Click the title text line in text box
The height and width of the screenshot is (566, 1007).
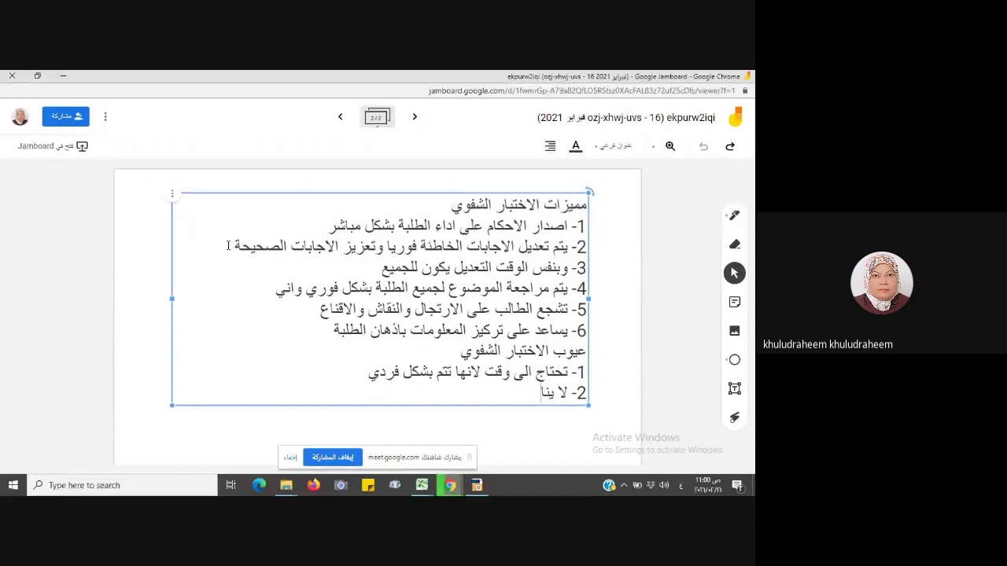coord(519,205)
